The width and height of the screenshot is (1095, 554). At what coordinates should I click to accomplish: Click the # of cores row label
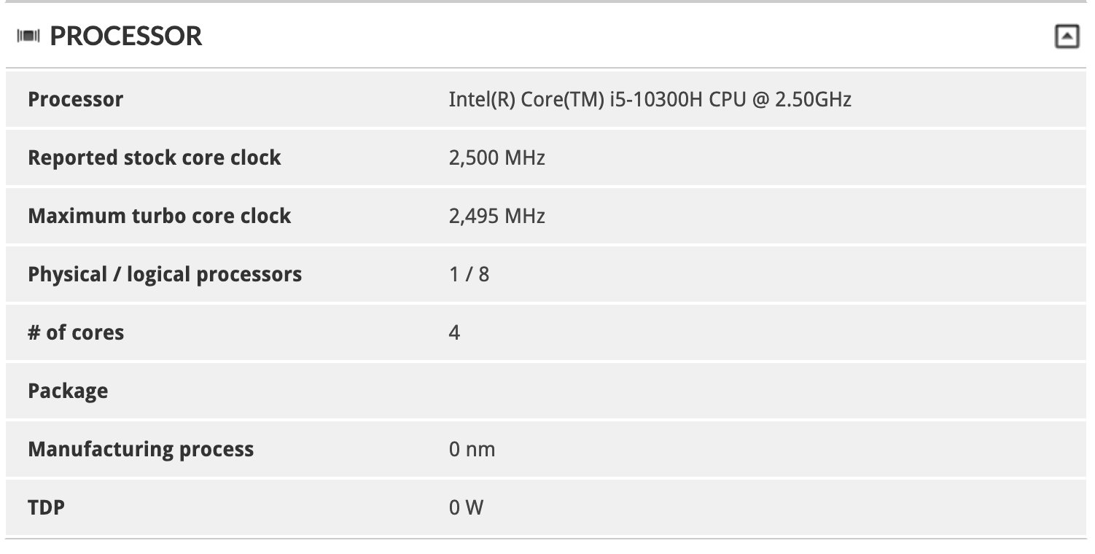pos(76,332)
